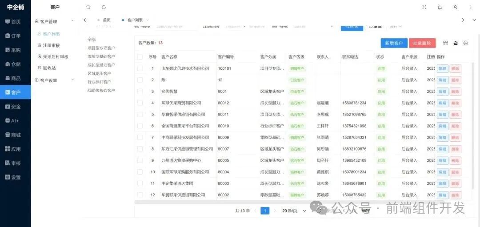Viewport: 480px width, 227px height.
Task: Tick checkbox for 中商联采科技发展有限公司
Action: (140, 137)
